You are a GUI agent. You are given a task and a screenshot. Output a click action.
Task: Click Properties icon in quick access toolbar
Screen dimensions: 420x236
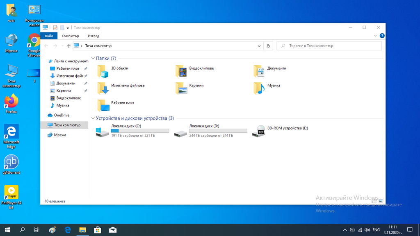click(55, 27)
